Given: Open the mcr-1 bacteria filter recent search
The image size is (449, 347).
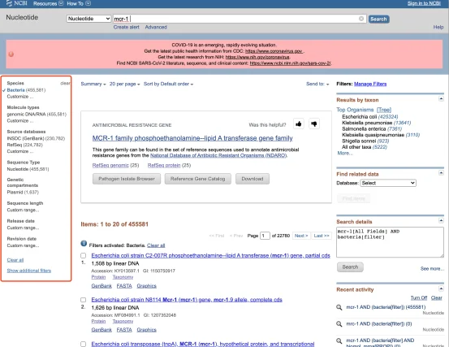Looking at the screenshot, I should click(x=386, y=307).
